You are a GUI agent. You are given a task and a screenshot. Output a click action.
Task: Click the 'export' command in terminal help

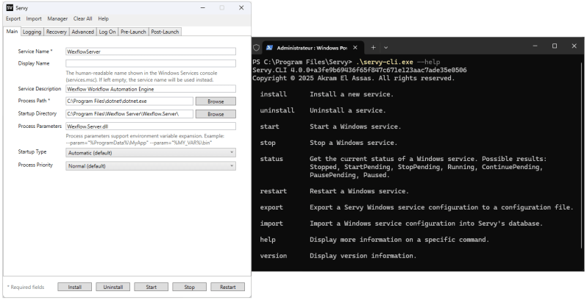tap(271, 207)
